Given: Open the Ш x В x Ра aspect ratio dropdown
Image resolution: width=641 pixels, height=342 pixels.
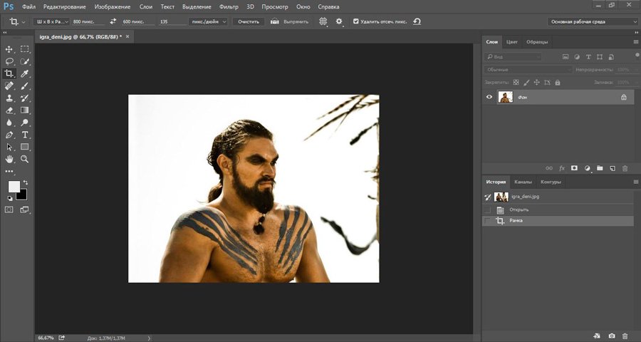Looking at the screenshot, I should pyautogui.click(x=51, y=21).
